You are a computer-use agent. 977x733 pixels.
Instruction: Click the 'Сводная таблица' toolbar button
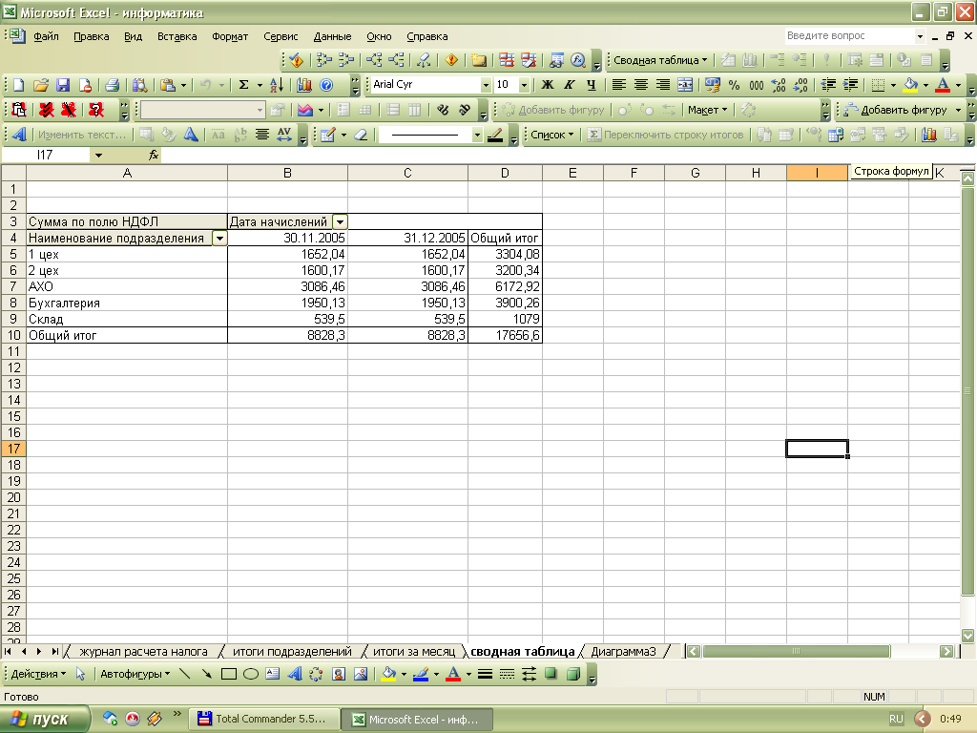click(x=660, y=60)
